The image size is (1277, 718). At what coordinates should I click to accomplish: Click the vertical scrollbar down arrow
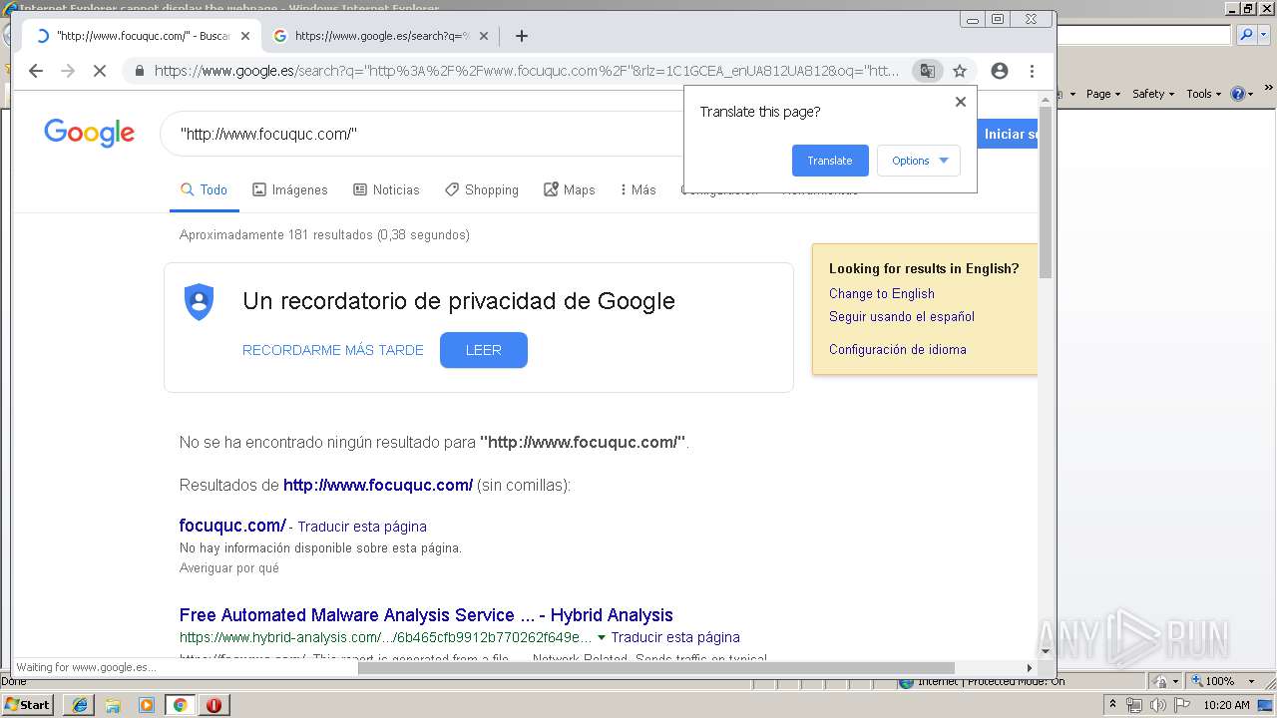[x=1046, y=652]
